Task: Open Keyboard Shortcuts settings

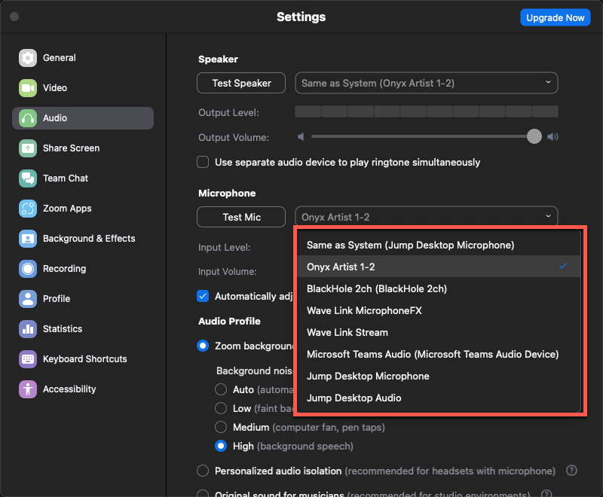Action: pos(83,359)
